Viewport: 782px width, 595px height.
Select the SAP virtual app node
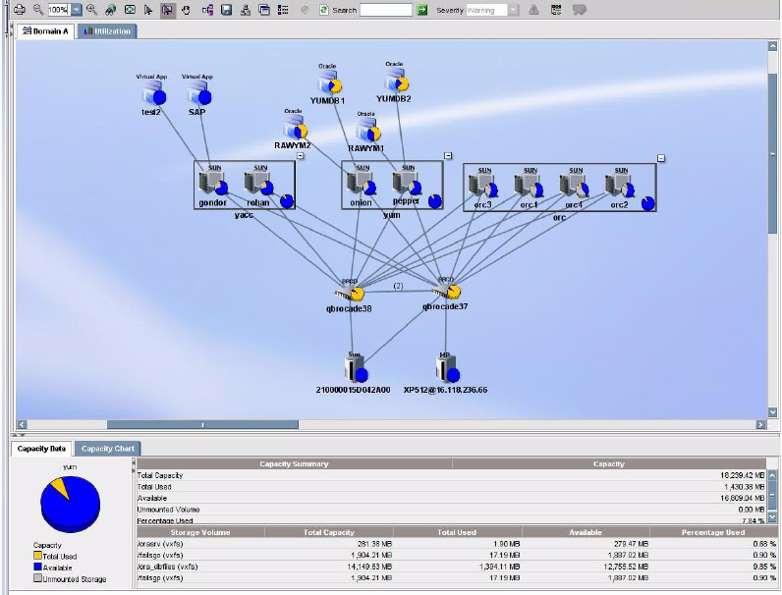[x=199, y=94]
